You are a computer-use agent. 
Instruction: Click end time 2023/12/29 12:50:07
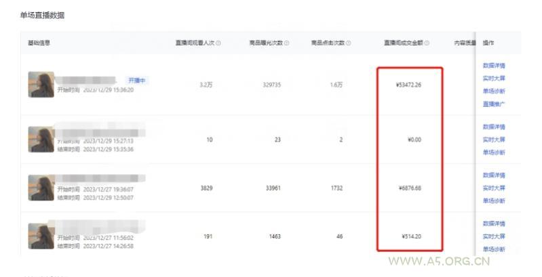[x=108, y=197]
